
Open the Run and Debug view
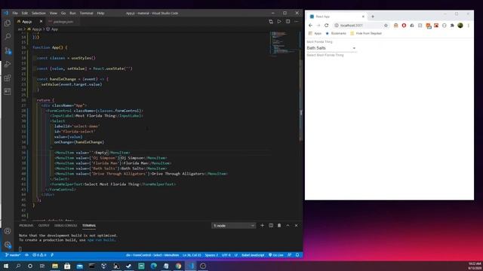pyautogui.click(x=8, y=64)
